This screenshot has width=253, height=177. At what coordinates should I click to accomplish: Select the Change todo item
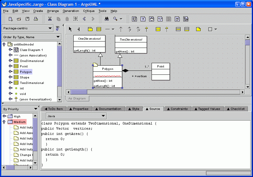pyautogui.click(x=23, y=155)
